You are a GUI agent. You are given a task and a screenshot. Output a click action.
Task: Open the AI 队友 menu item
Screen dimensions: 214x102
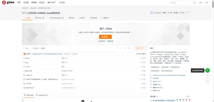62,2
